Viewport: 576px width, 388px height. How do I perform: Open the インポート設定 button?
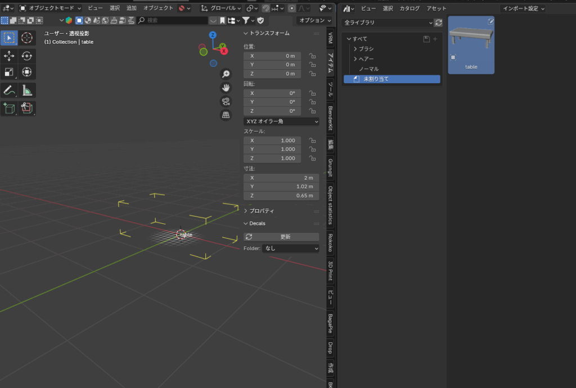click(523, 8)
